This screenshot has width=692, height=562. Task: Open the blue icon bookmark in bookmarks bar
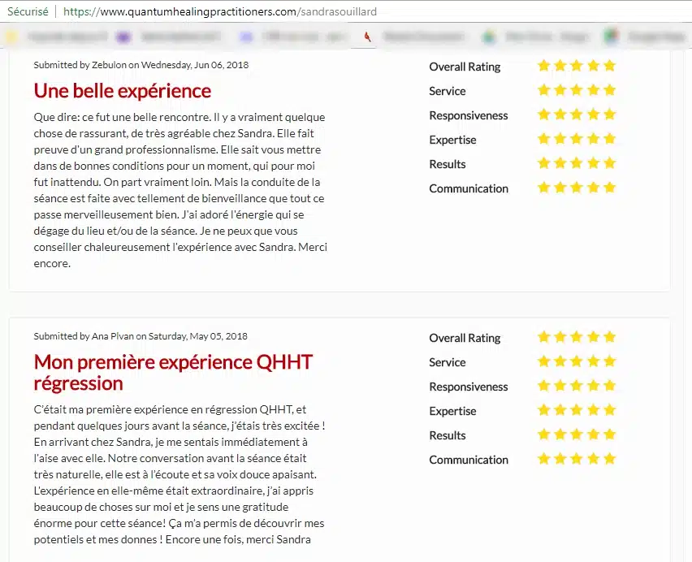pos(246,37)
